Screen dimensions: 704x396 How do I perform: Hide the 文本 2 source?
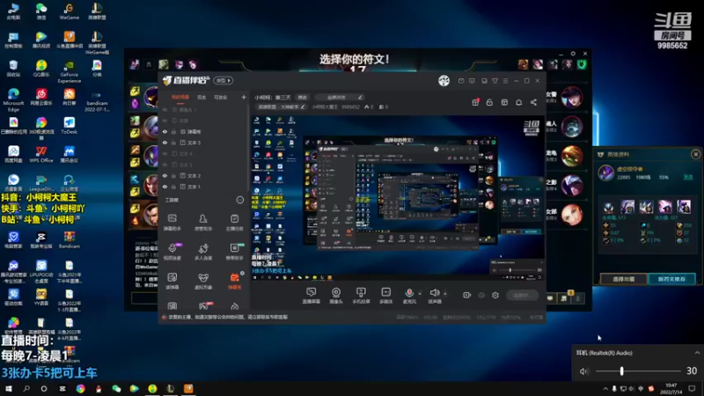coord(165,175)
